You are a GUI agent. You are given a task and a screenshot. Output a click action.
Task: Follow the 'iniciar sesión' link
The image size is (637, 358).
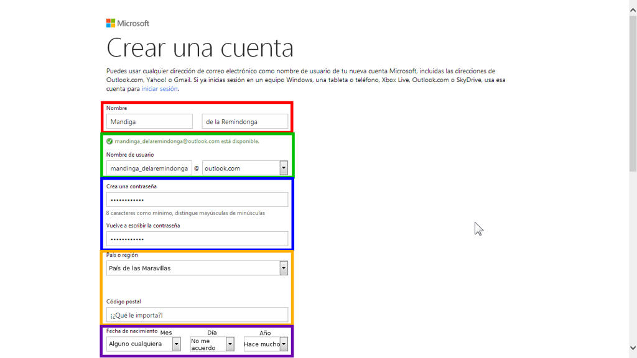point(160,88)
